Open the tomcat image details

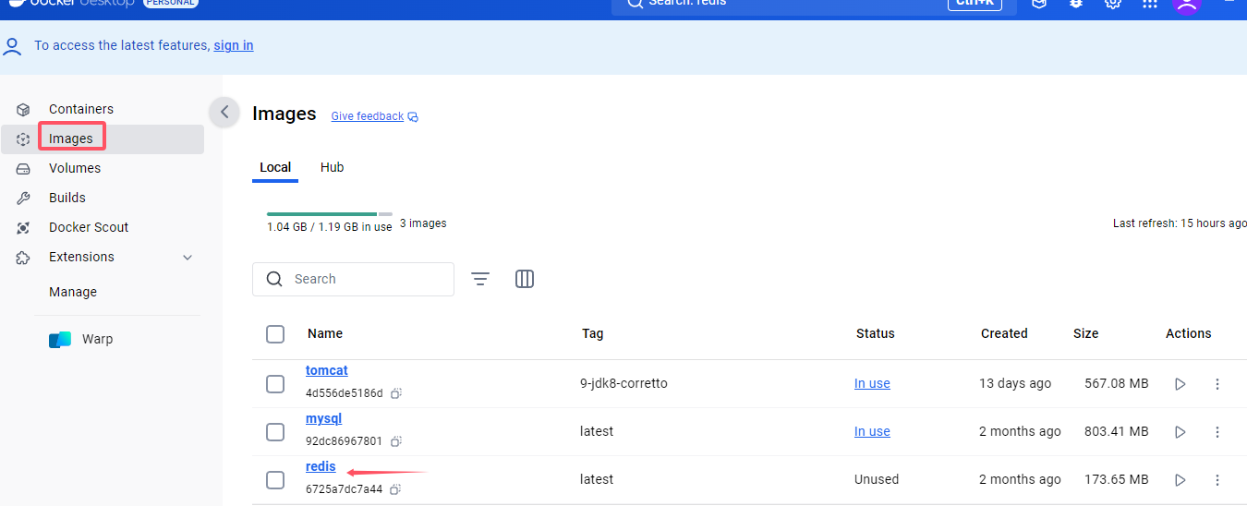(x=327, y=370)
